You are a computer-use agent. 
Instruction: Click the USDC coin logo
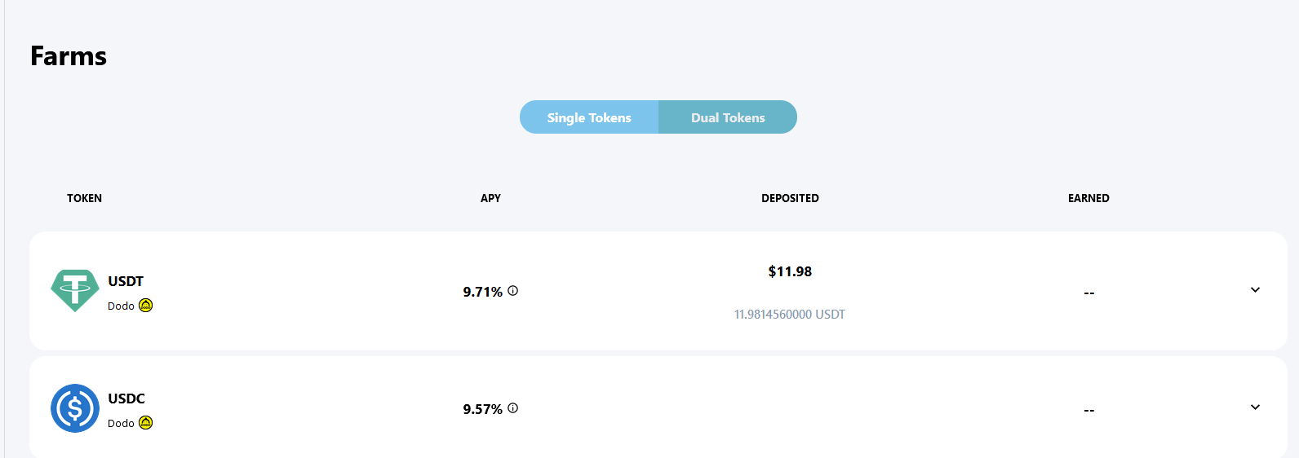(x=75, y=408)
